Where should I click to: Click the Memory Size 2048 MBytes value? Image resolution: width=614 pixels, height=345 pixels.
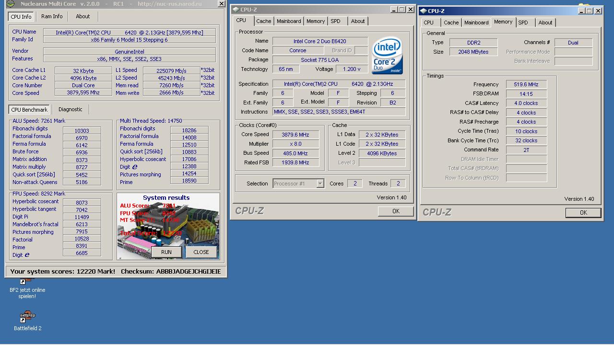coord(473,52)
